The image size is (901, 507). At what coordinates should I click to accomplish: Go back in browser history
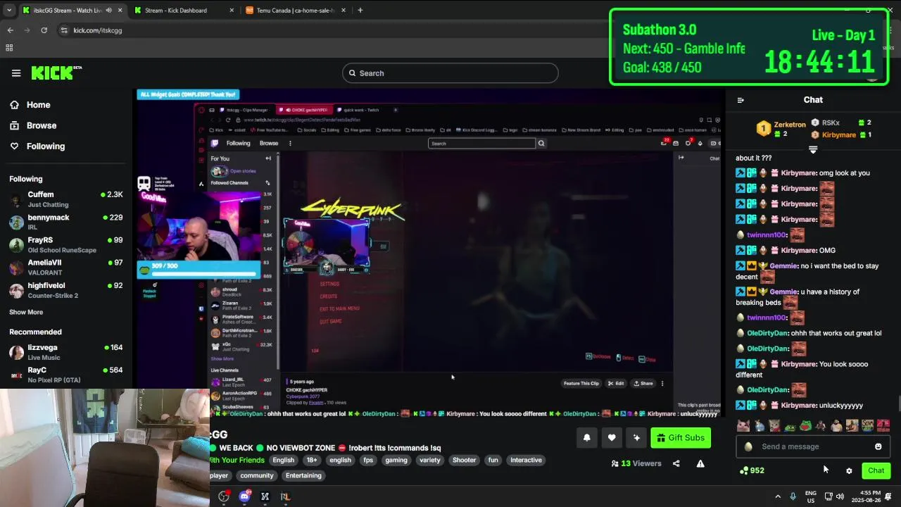(10, 30)
